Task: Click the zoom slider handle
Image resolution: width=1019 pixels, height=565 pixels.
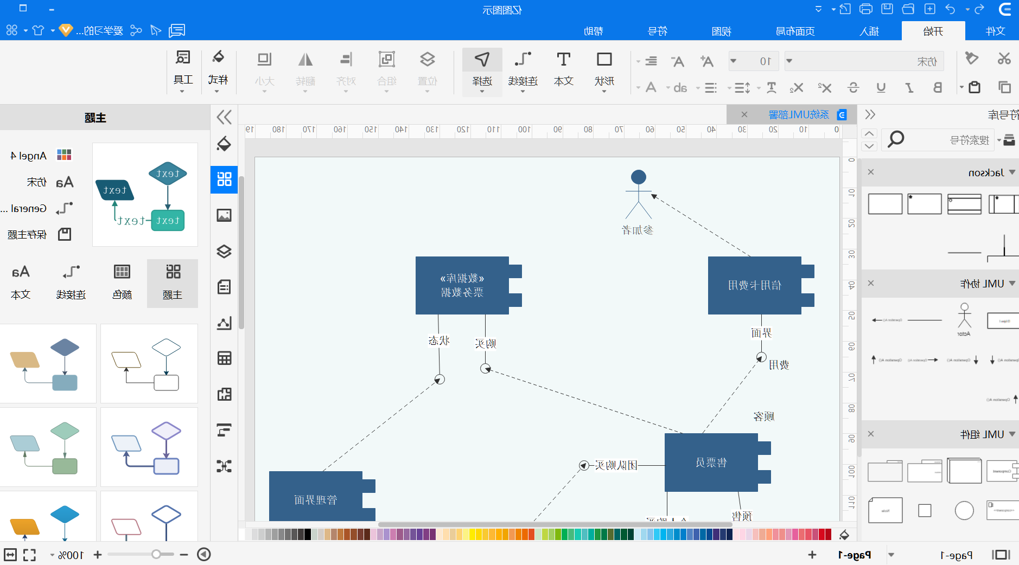Action: click(x=156, y=554)
